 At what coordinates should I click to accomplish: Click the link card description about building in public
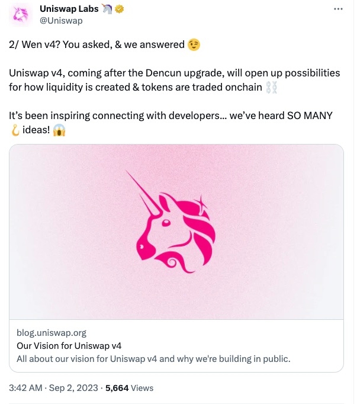[153, 359]
